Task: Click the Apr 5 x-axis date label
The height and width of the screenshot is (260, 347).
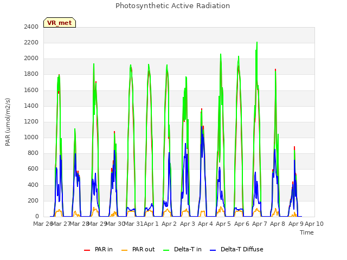Action: coord(223,224)
